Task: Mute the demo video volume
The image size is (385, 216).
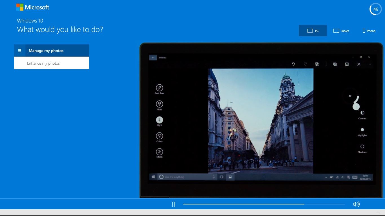Action: 356,204
